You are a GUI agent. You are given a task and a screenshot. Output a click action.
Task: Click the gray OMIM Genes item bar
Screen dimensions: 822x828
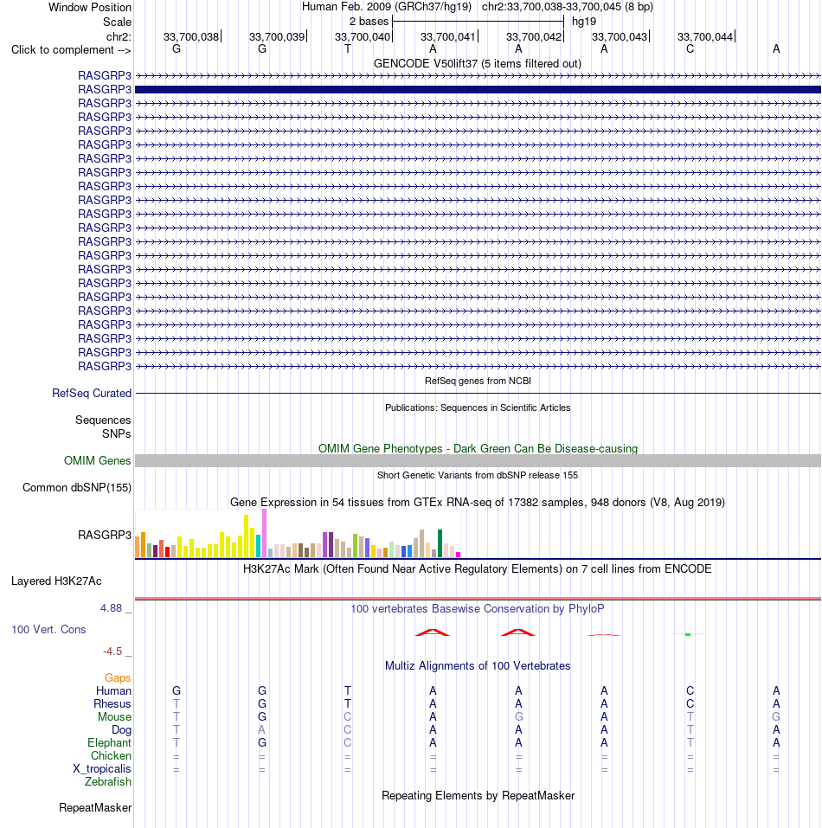tap(478, 460)
